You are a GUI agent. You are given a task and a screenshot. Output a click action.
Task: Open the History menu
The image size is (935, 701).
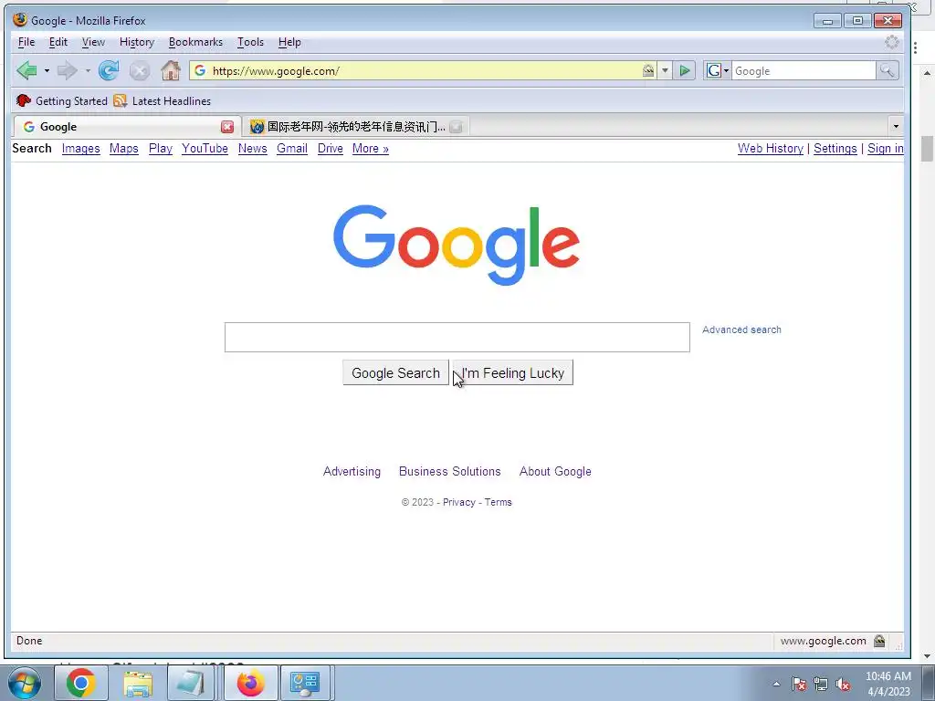click(x=137, y=42)
